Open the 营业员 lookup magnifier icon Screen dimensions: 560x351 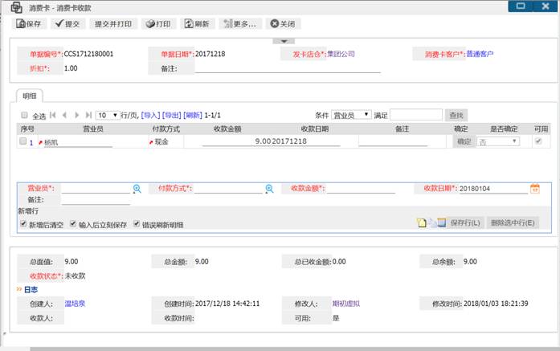137,189
